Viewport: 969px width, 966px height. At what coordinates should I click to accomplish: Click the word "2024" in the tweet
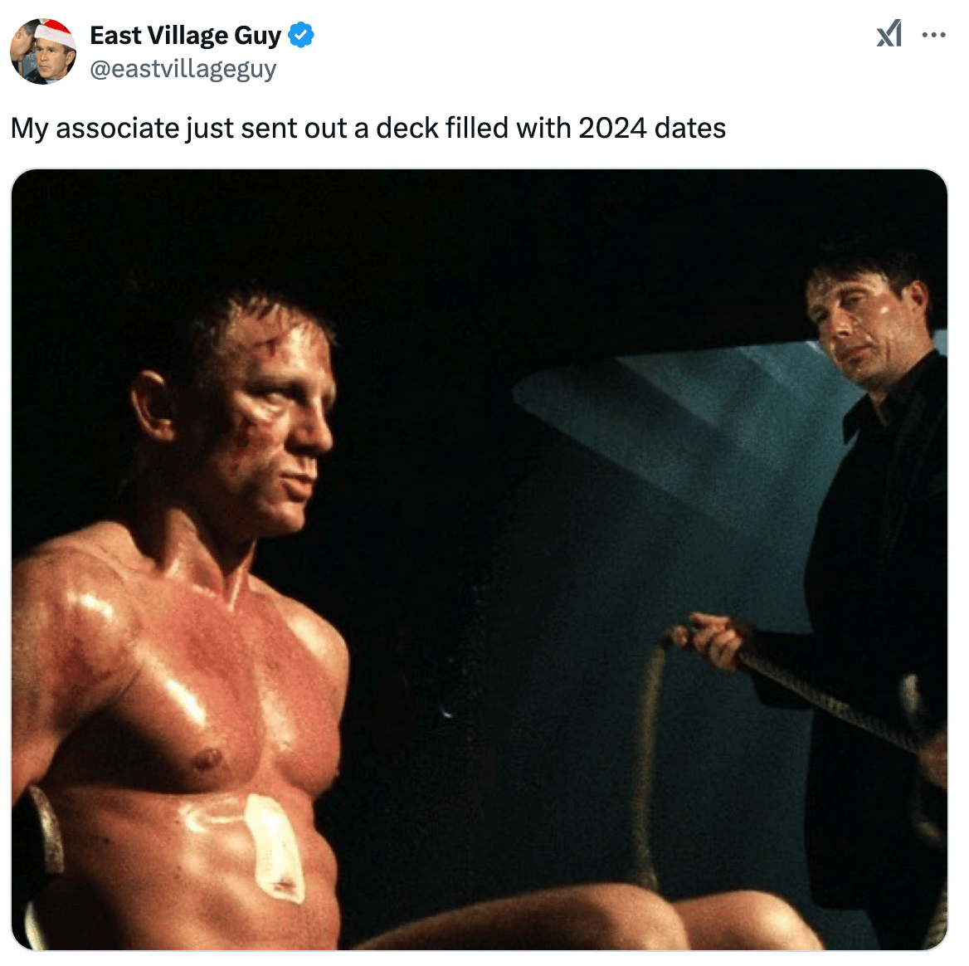pyautogui.click(x=612, y=129)
